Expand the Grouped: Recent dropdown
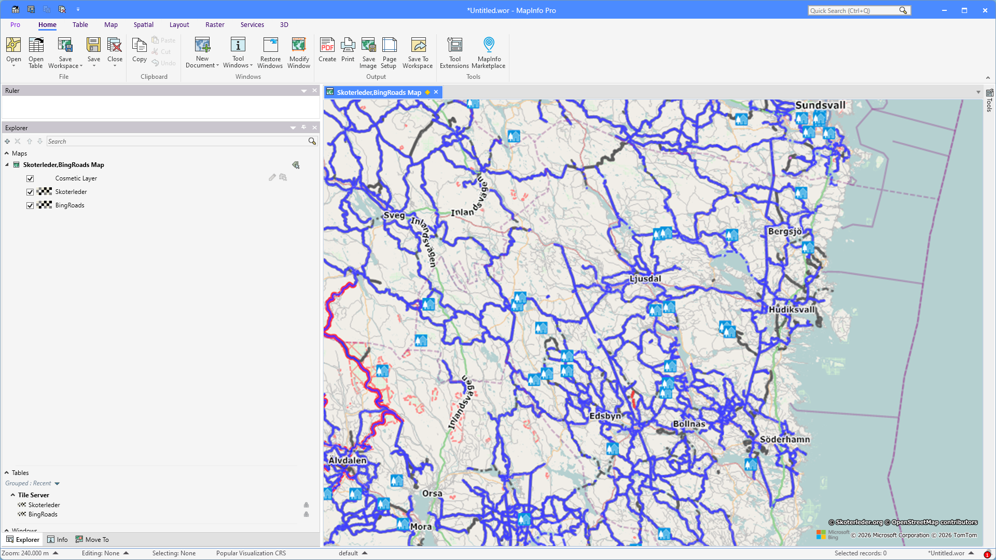 (57, 484)
